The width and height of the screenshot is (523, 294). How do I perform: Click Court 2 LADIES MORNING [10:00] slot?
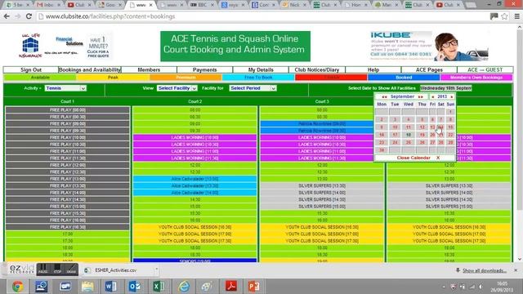(x=194, y=138)
